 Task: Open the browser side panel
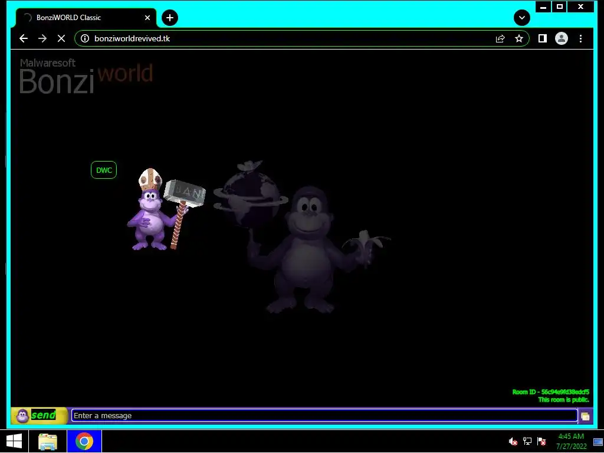543,38
